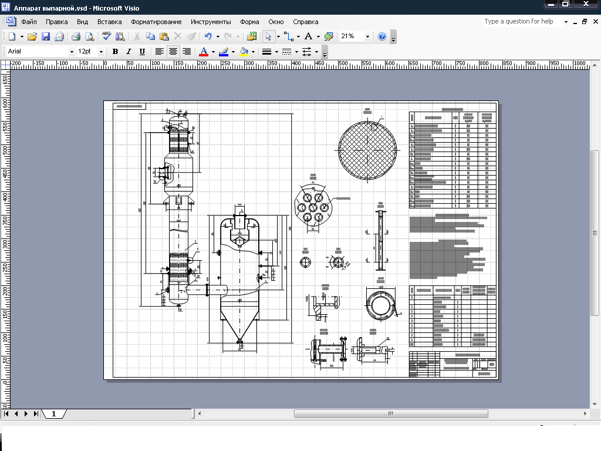Image resolution: width=601 pixels, height=451 pixels.
Task: Click the Copy icon in the toolbar
Action: [151, 36]
